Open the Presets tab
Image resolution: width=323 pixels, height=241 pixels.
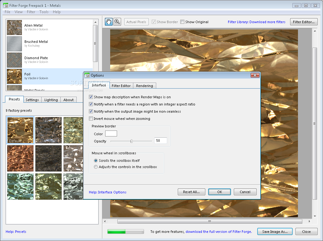14,99
